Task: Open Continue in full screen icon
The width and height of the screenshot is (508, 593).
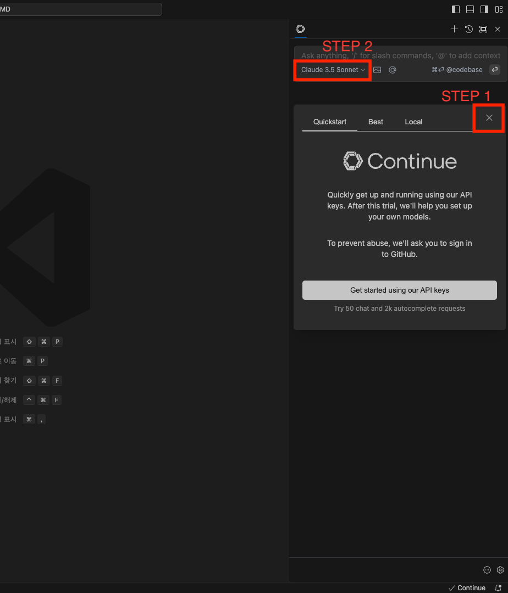Action: [483, 29]
